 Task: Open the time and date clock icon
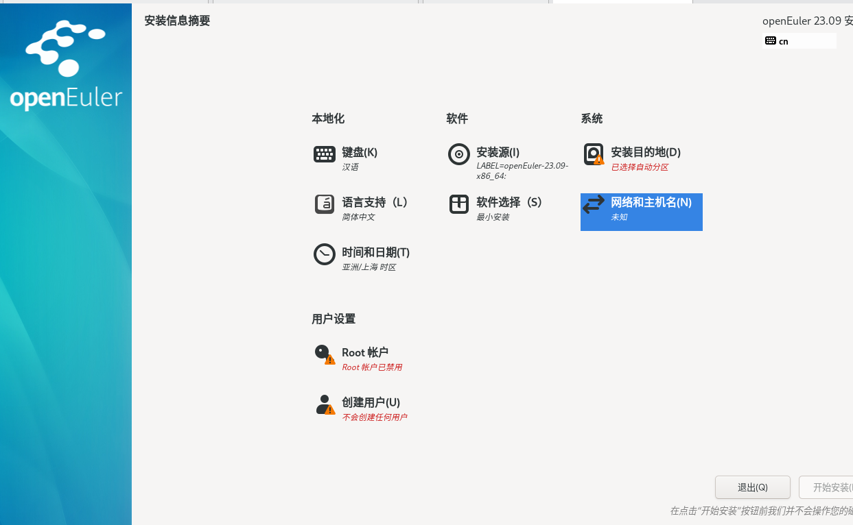tap(325, 254)
